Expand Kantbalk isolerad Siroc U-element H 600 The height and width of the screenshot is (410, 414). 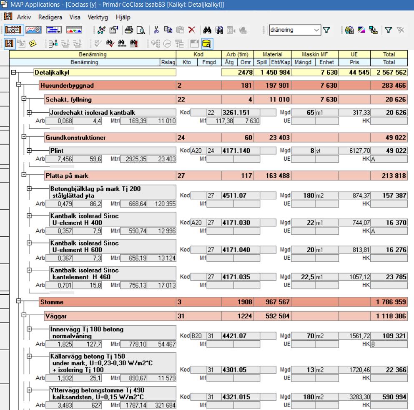tap(29, 243)
